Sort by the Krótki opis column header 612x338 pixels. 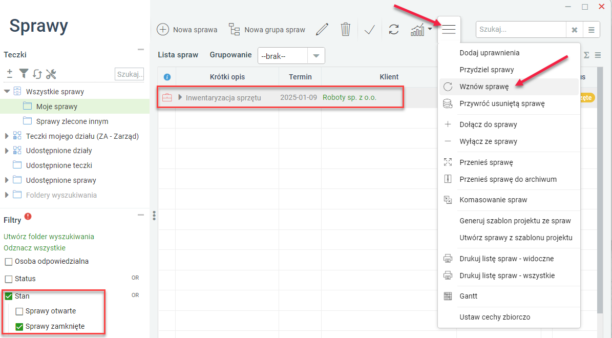tap(227, 77)
